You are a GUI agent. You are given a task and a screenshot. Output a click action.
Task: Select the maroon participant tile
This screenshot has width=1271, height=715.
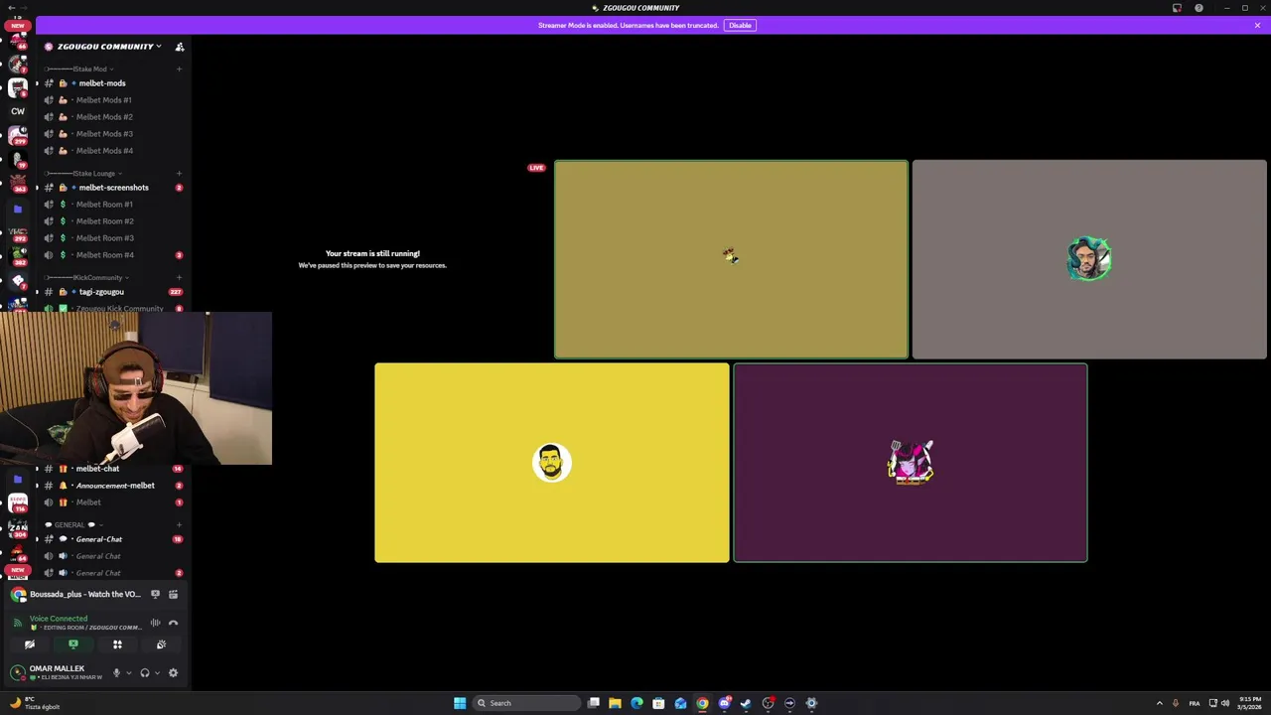point(911,463)
